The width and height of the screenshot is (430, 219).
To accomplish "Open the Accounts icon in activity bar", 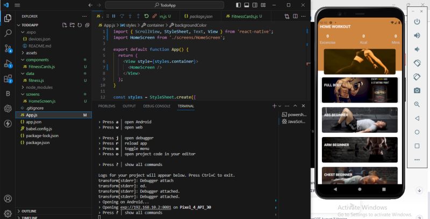I will 8,199.
